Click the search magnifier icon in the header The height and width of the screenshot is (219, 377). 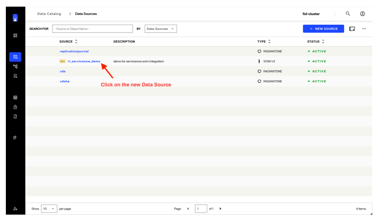tap(348, 14)
